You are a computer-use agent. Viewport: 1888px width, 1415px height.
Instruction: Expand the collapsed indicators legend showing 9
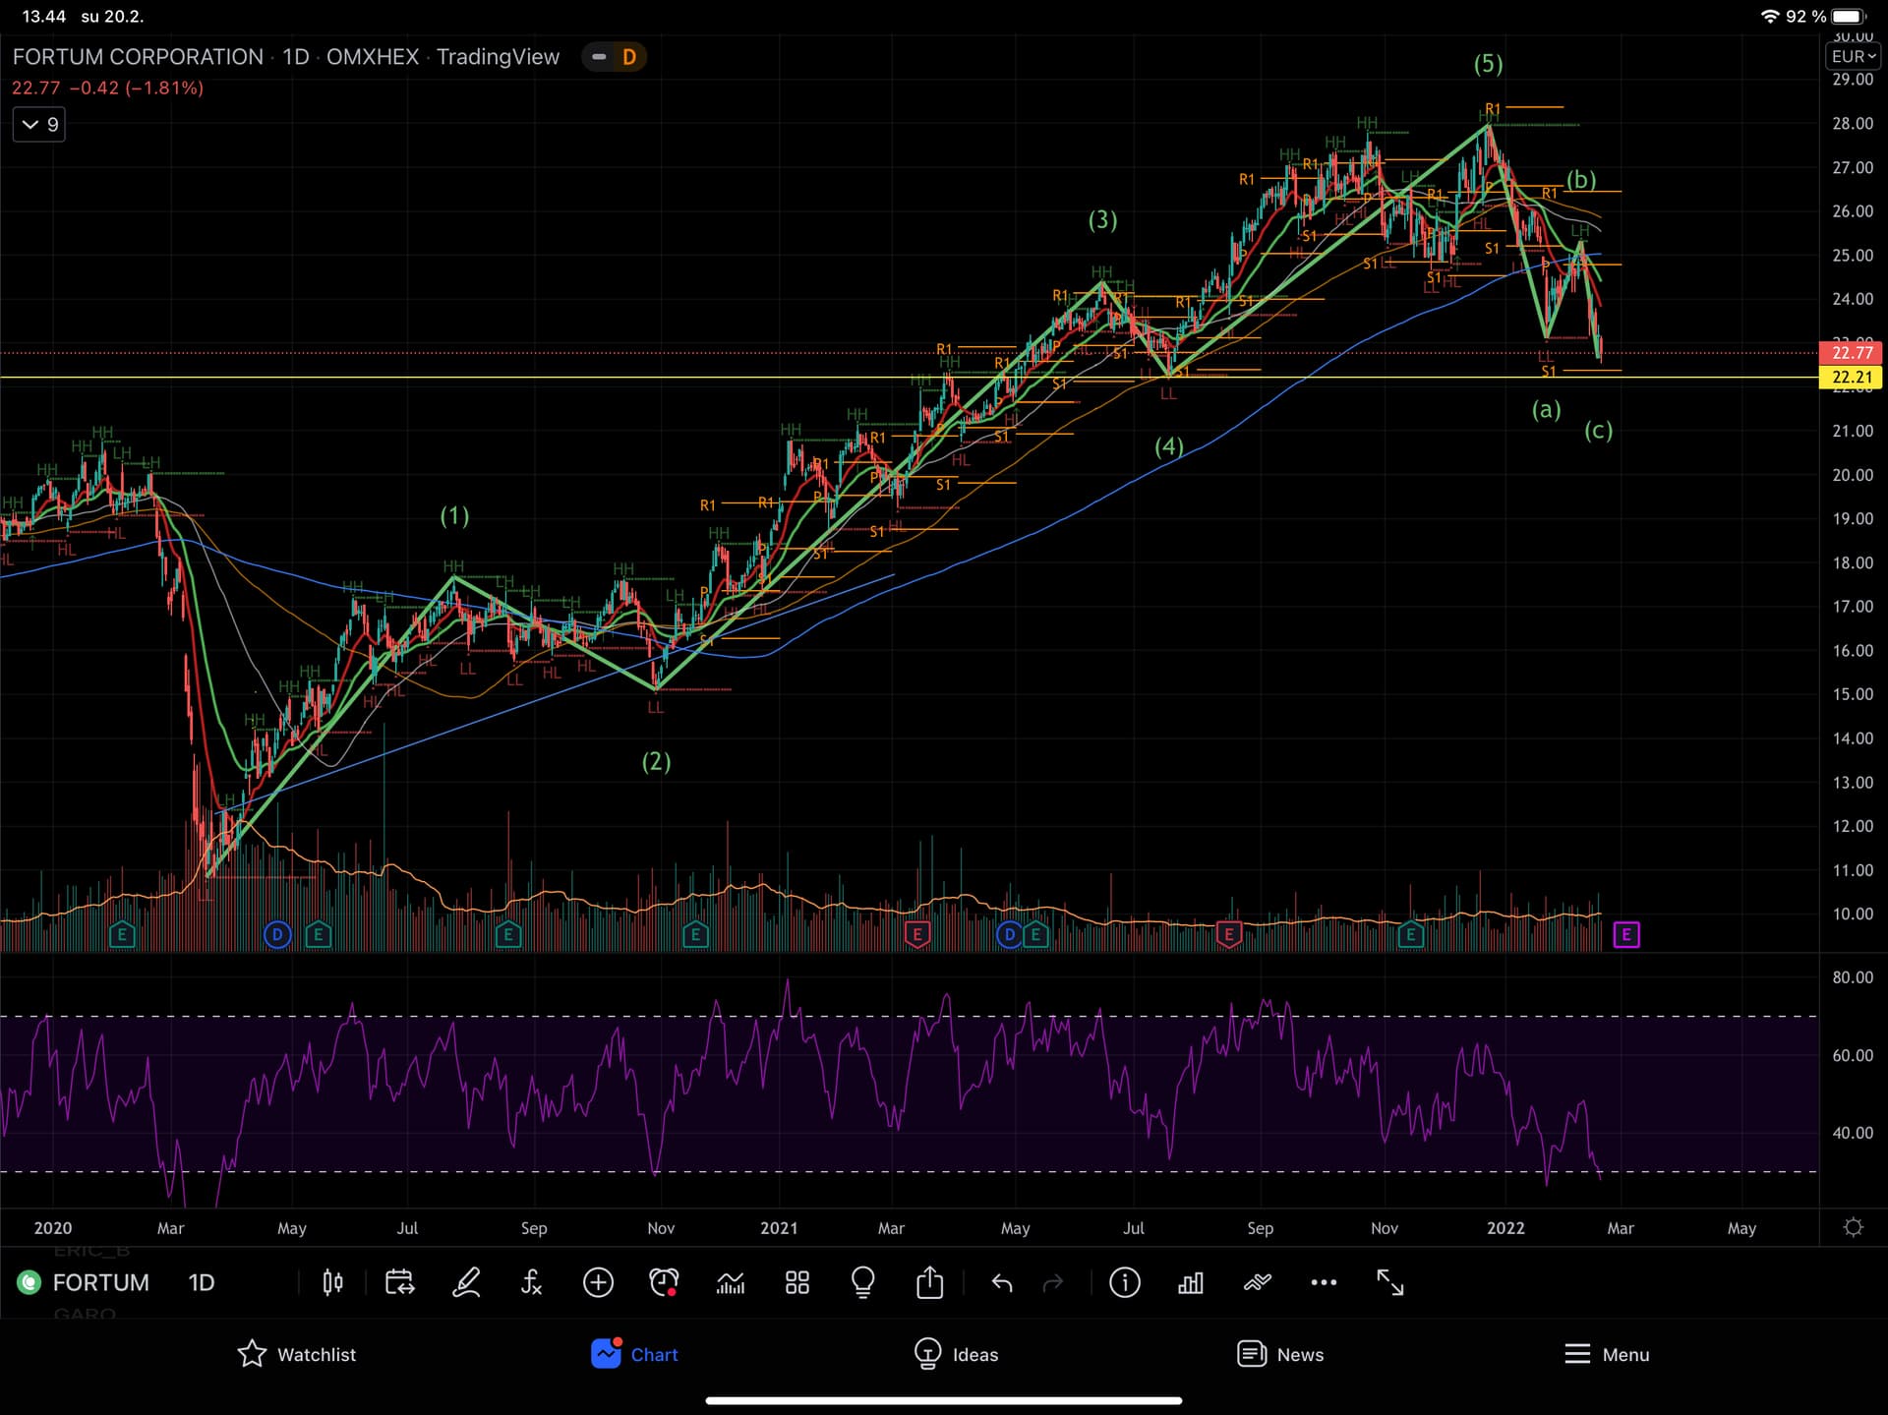[39, 125]
